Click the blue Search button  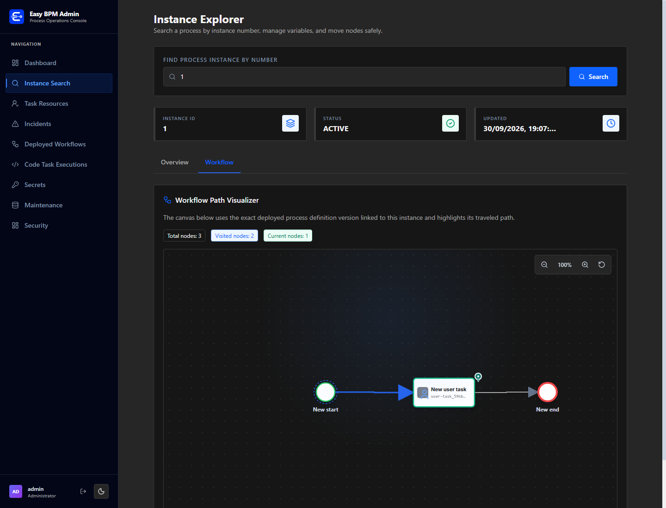[593, 77]
